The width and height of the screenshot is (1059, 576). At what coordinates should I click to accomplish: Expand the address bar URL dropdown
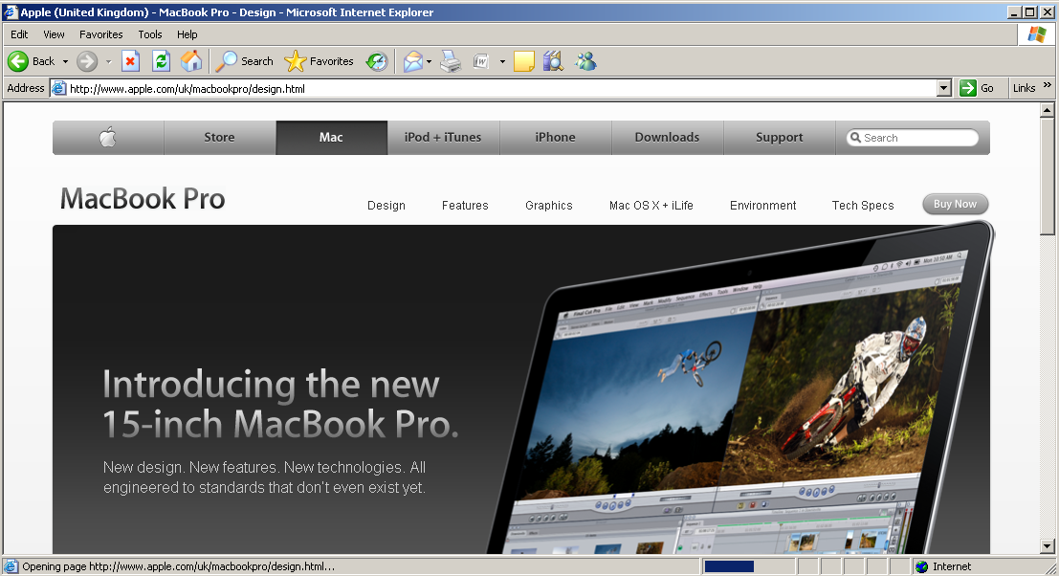coord(944,88)
